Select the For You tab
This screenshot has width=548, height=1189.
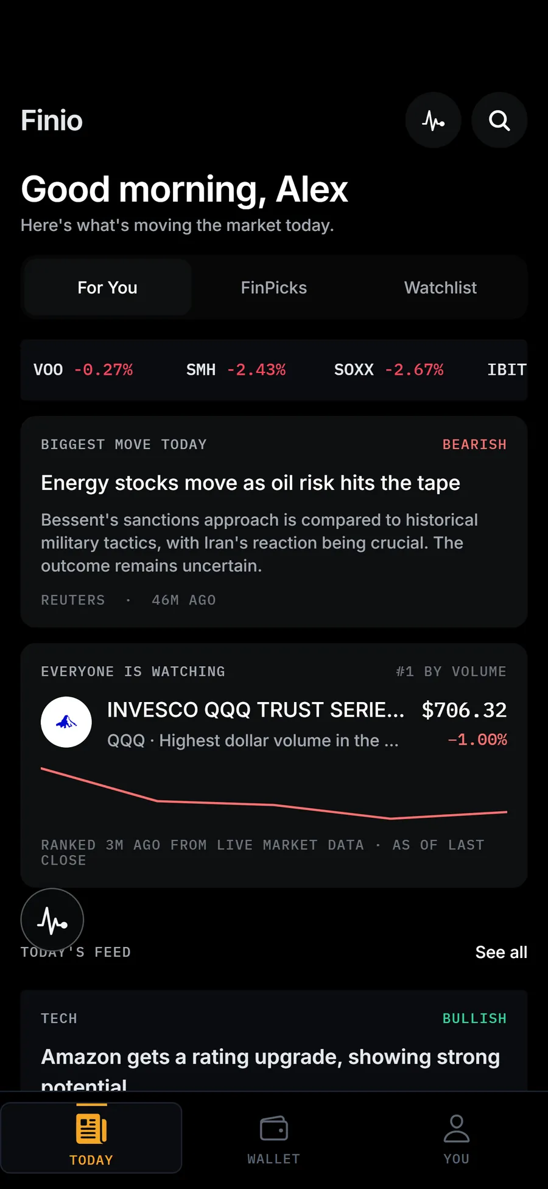(108, 288)
